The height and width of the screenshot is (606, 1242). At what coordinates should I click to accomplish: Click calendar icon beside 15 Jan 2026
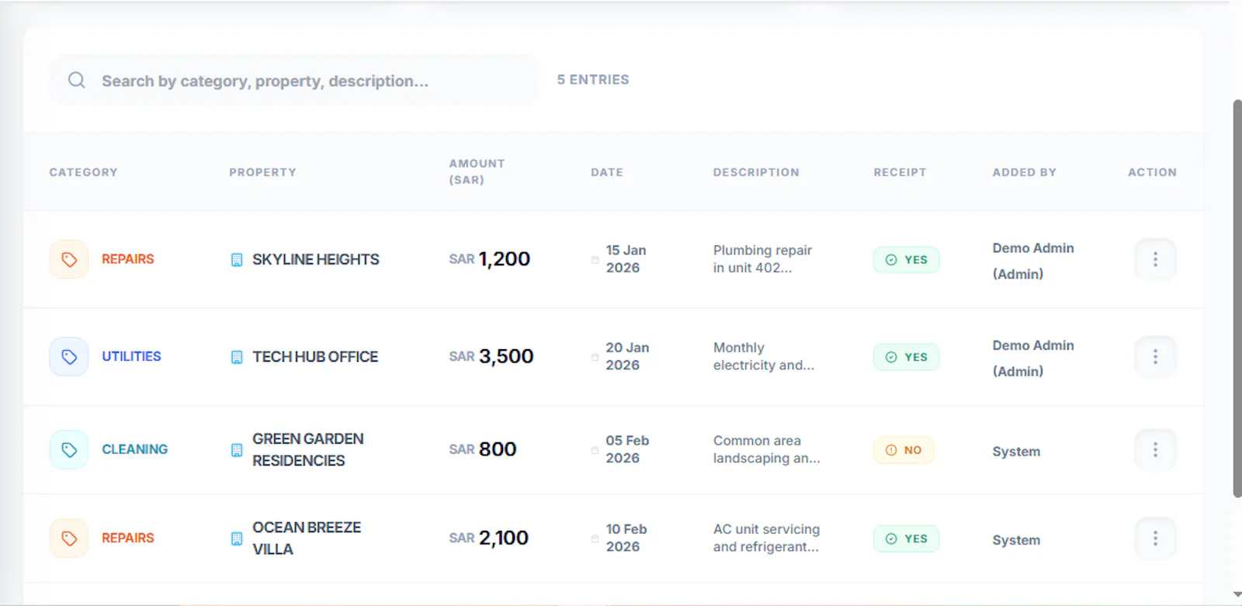click(595, 260)
